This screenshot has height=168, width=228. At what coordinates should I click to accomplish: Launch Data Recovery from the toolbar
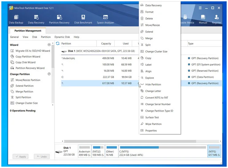click(36, 19)
